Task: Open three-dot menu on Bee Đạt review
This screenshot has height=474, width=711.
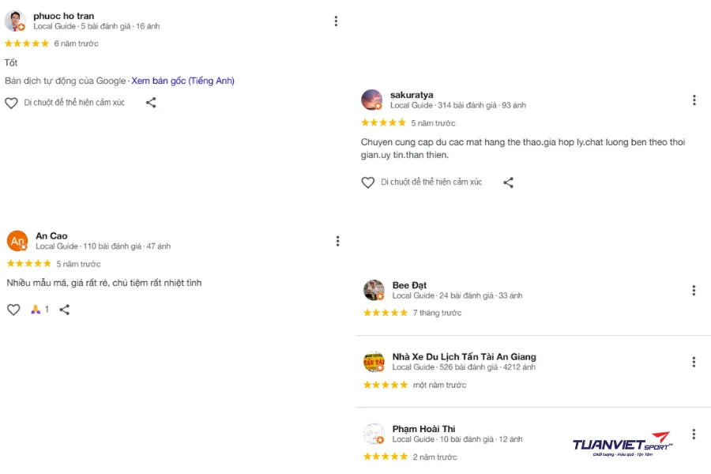Action: (694, 291)
